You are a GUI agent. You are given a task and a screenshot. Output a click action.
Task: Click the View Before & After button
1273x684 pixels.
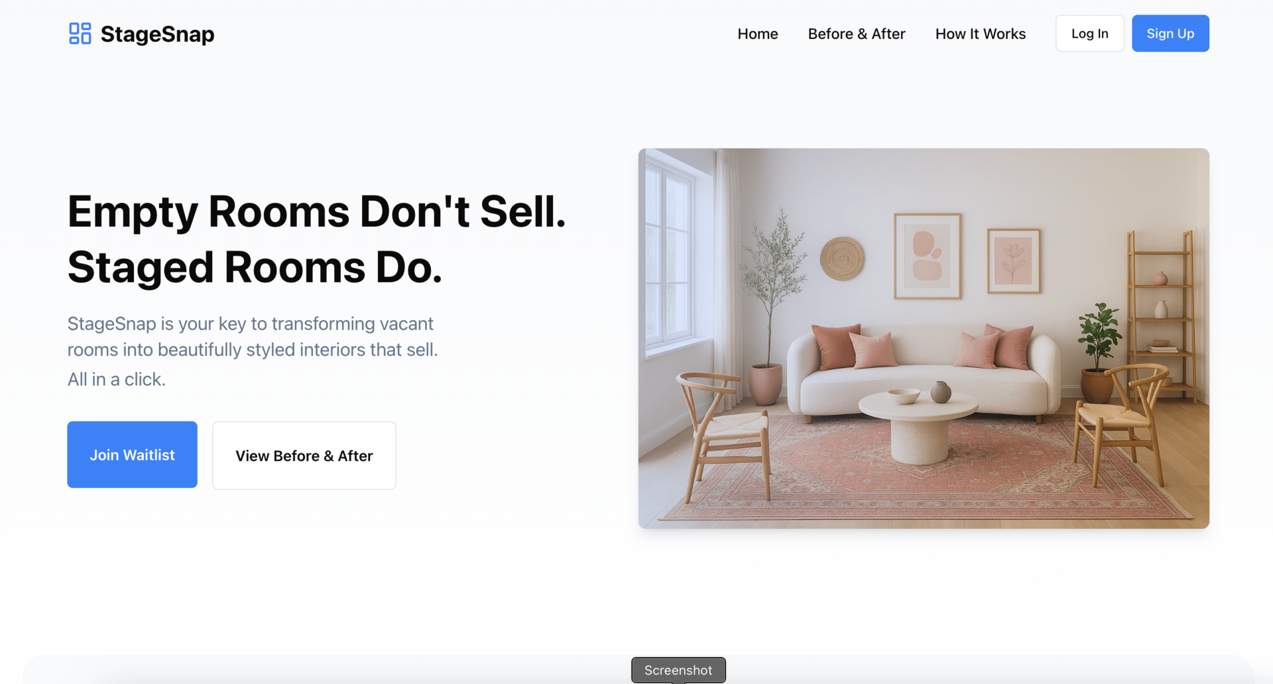[x=304, y=455]
